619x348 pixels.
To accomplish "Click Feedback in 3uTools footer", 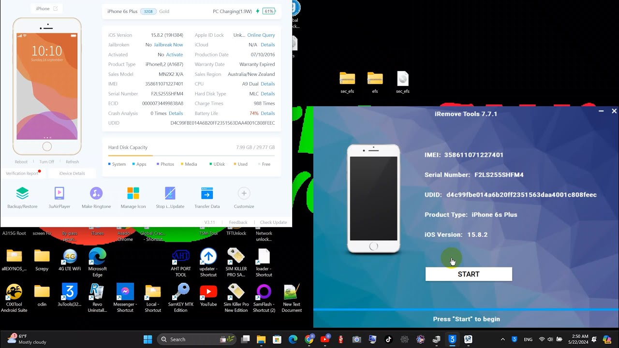I will point(238,222).
